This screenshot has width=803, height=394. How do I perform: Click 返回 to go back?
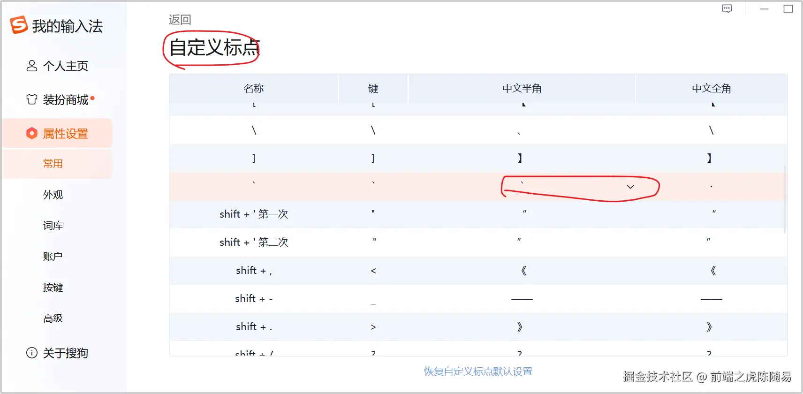pos(180,20)
